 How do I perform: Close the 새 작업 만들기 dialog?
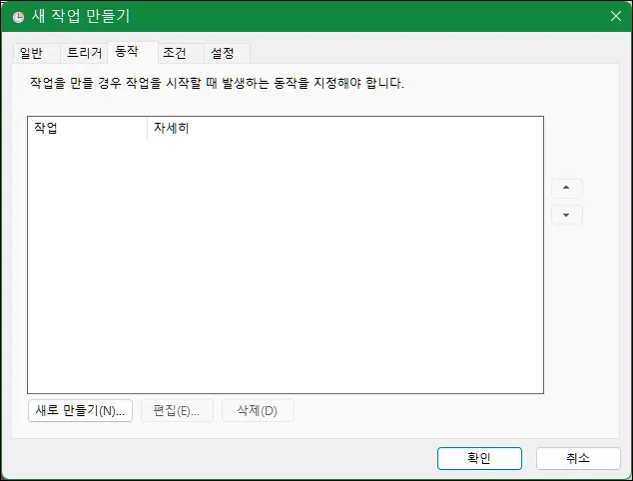click(x=616, y=16)
